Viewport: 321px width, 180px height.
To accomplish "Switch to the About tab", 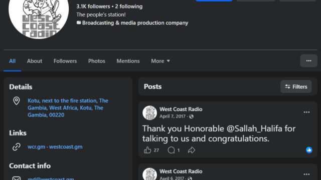I will (35, 61).
